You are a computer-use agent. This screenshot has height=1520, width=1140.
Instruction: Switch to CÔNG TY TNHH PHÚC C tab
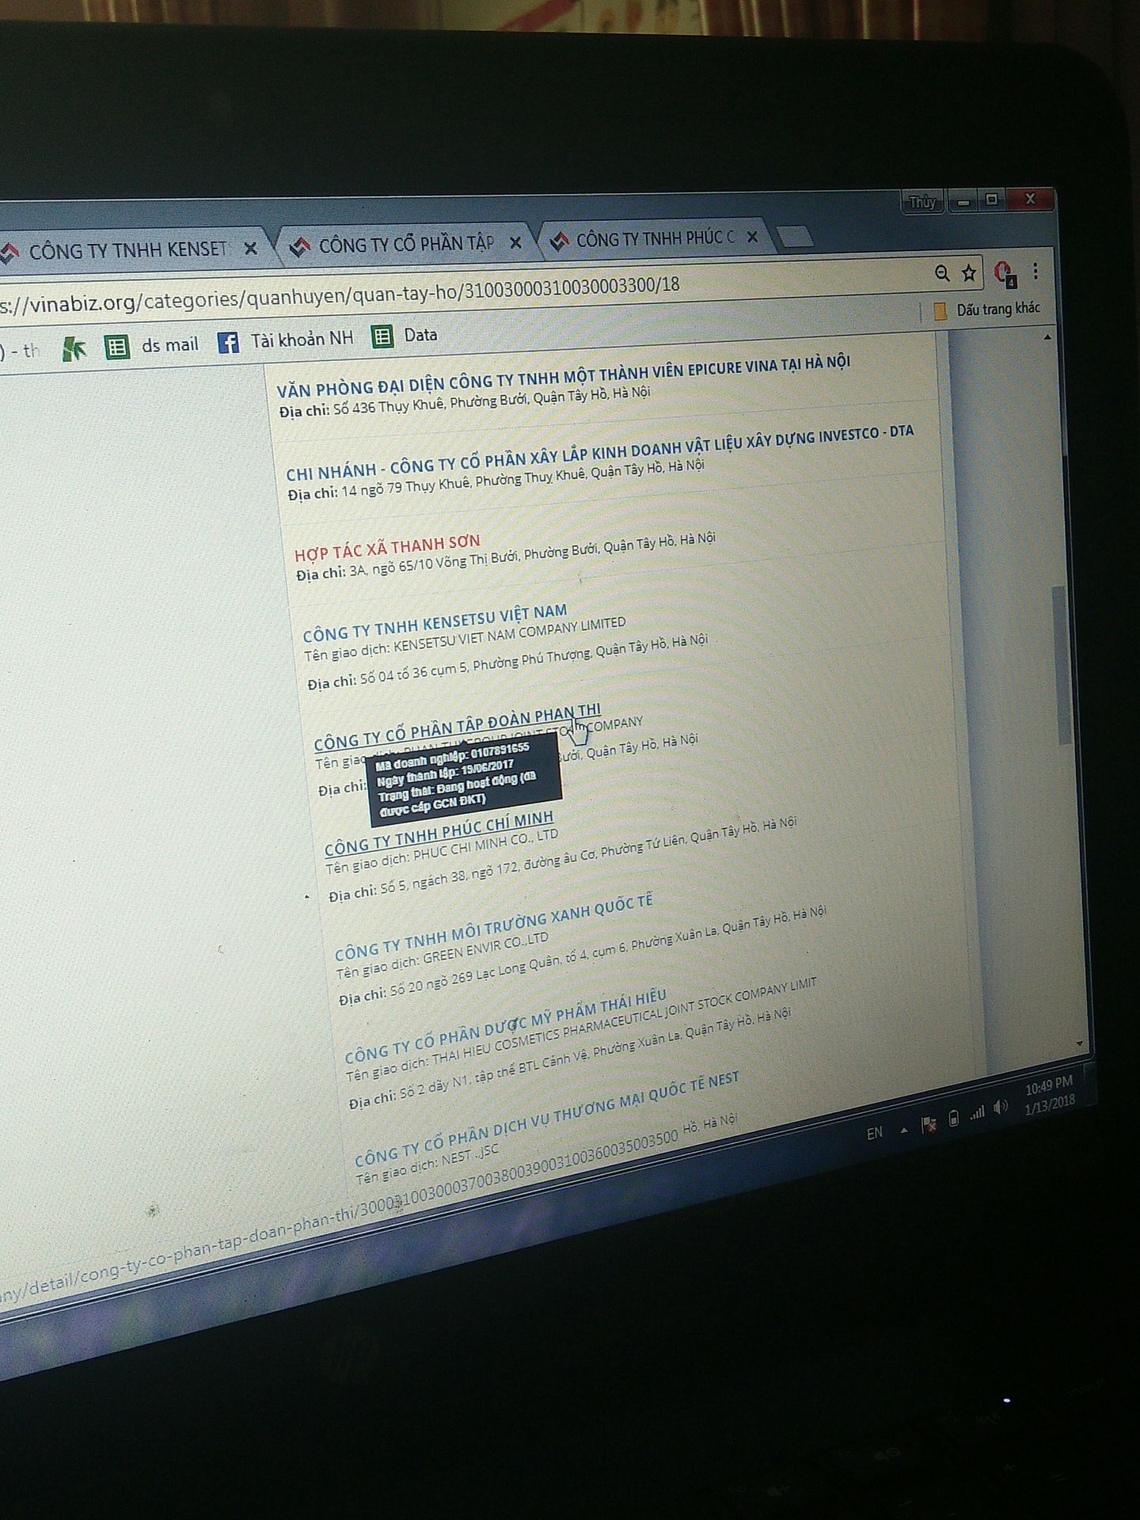tap(654, 238)
